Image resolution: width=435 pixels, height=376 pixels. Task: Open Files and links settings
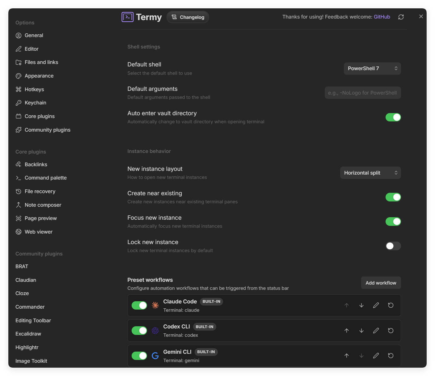click(41, 62)
